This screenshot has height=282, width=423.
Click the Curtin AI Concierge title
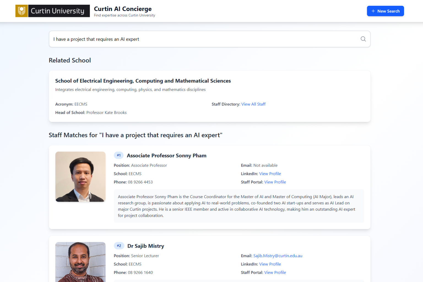click(123, 9)
